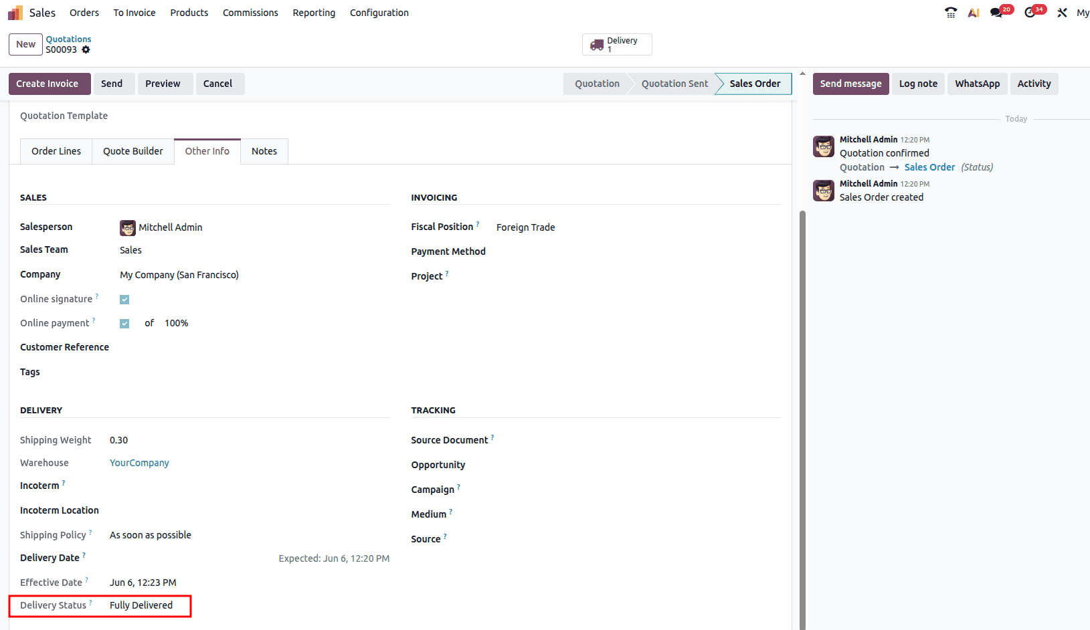Show Delivery Status help question mark

pos(91,603)
